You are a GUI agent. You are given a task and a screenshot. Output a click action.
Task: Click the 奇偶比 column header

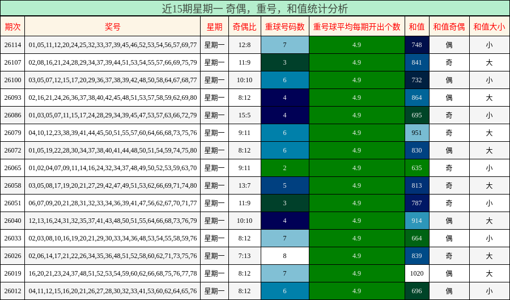(245, 27)
